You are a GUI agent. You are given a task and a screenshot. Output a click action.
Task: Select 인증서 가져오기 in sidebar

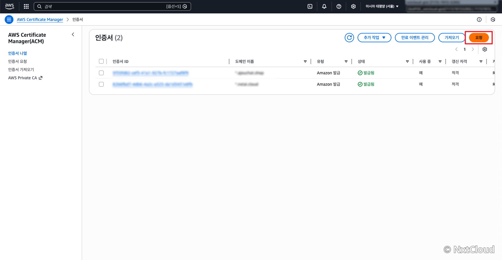(x=21, y=70)
